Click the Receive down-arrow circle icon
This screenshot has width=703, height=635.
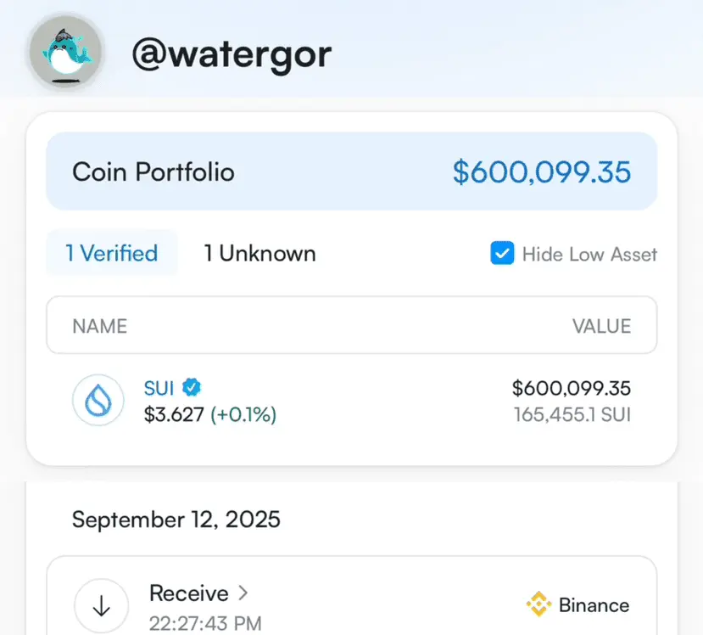[101, 606]
